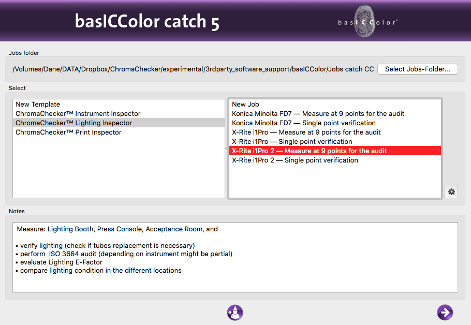
Task: Click the basICColor fingerprint logo
Action: coord(367,22)
